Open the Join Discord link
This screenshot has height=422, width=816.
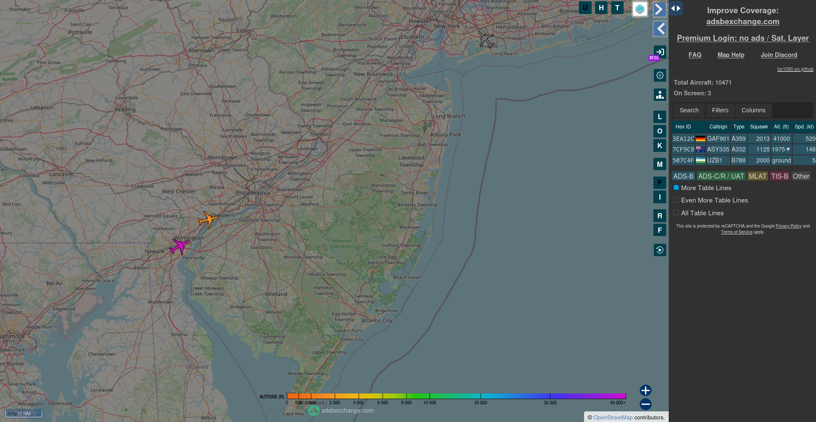(779, 55)
